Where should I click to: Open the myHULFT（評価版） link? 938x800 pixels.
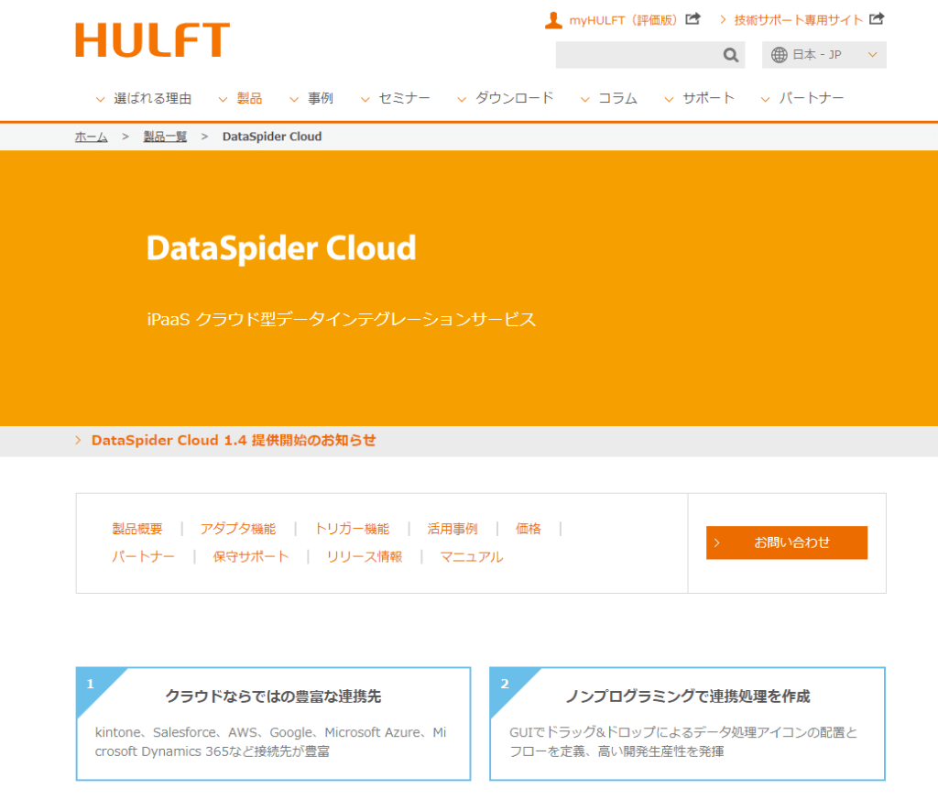coord(623,20)
